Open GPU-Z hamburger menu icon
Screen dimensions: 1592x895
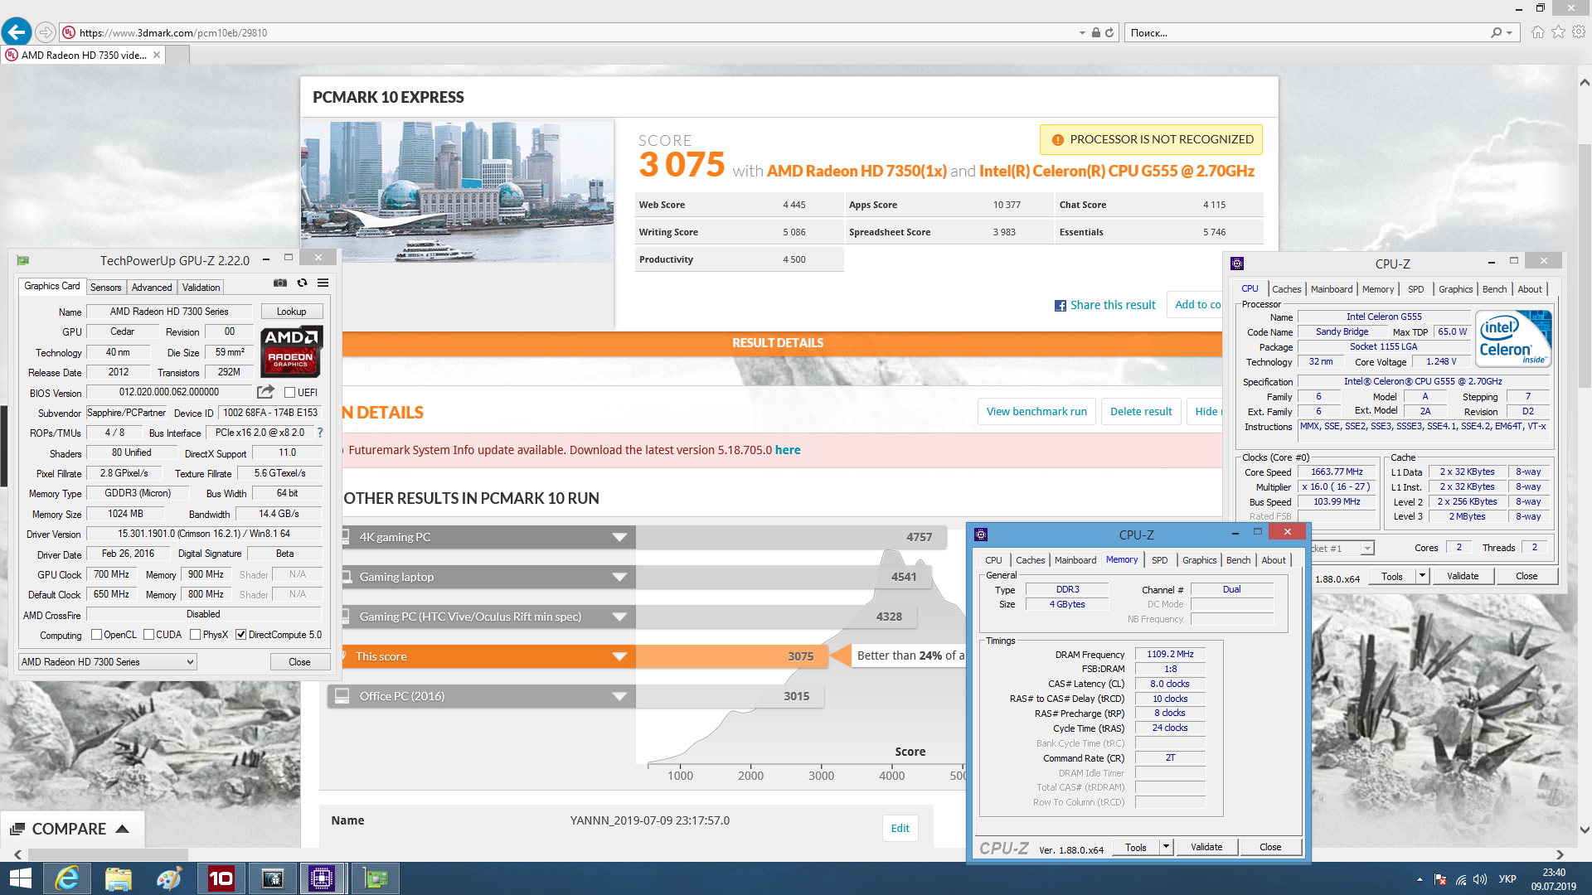[323, 283]
